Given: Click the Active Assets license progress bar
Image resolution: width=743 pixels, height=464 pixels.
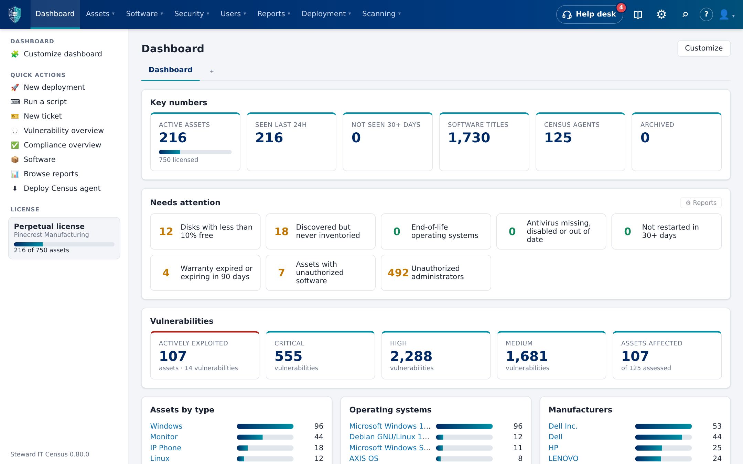Looking at the screenshot, I should 195,152.
